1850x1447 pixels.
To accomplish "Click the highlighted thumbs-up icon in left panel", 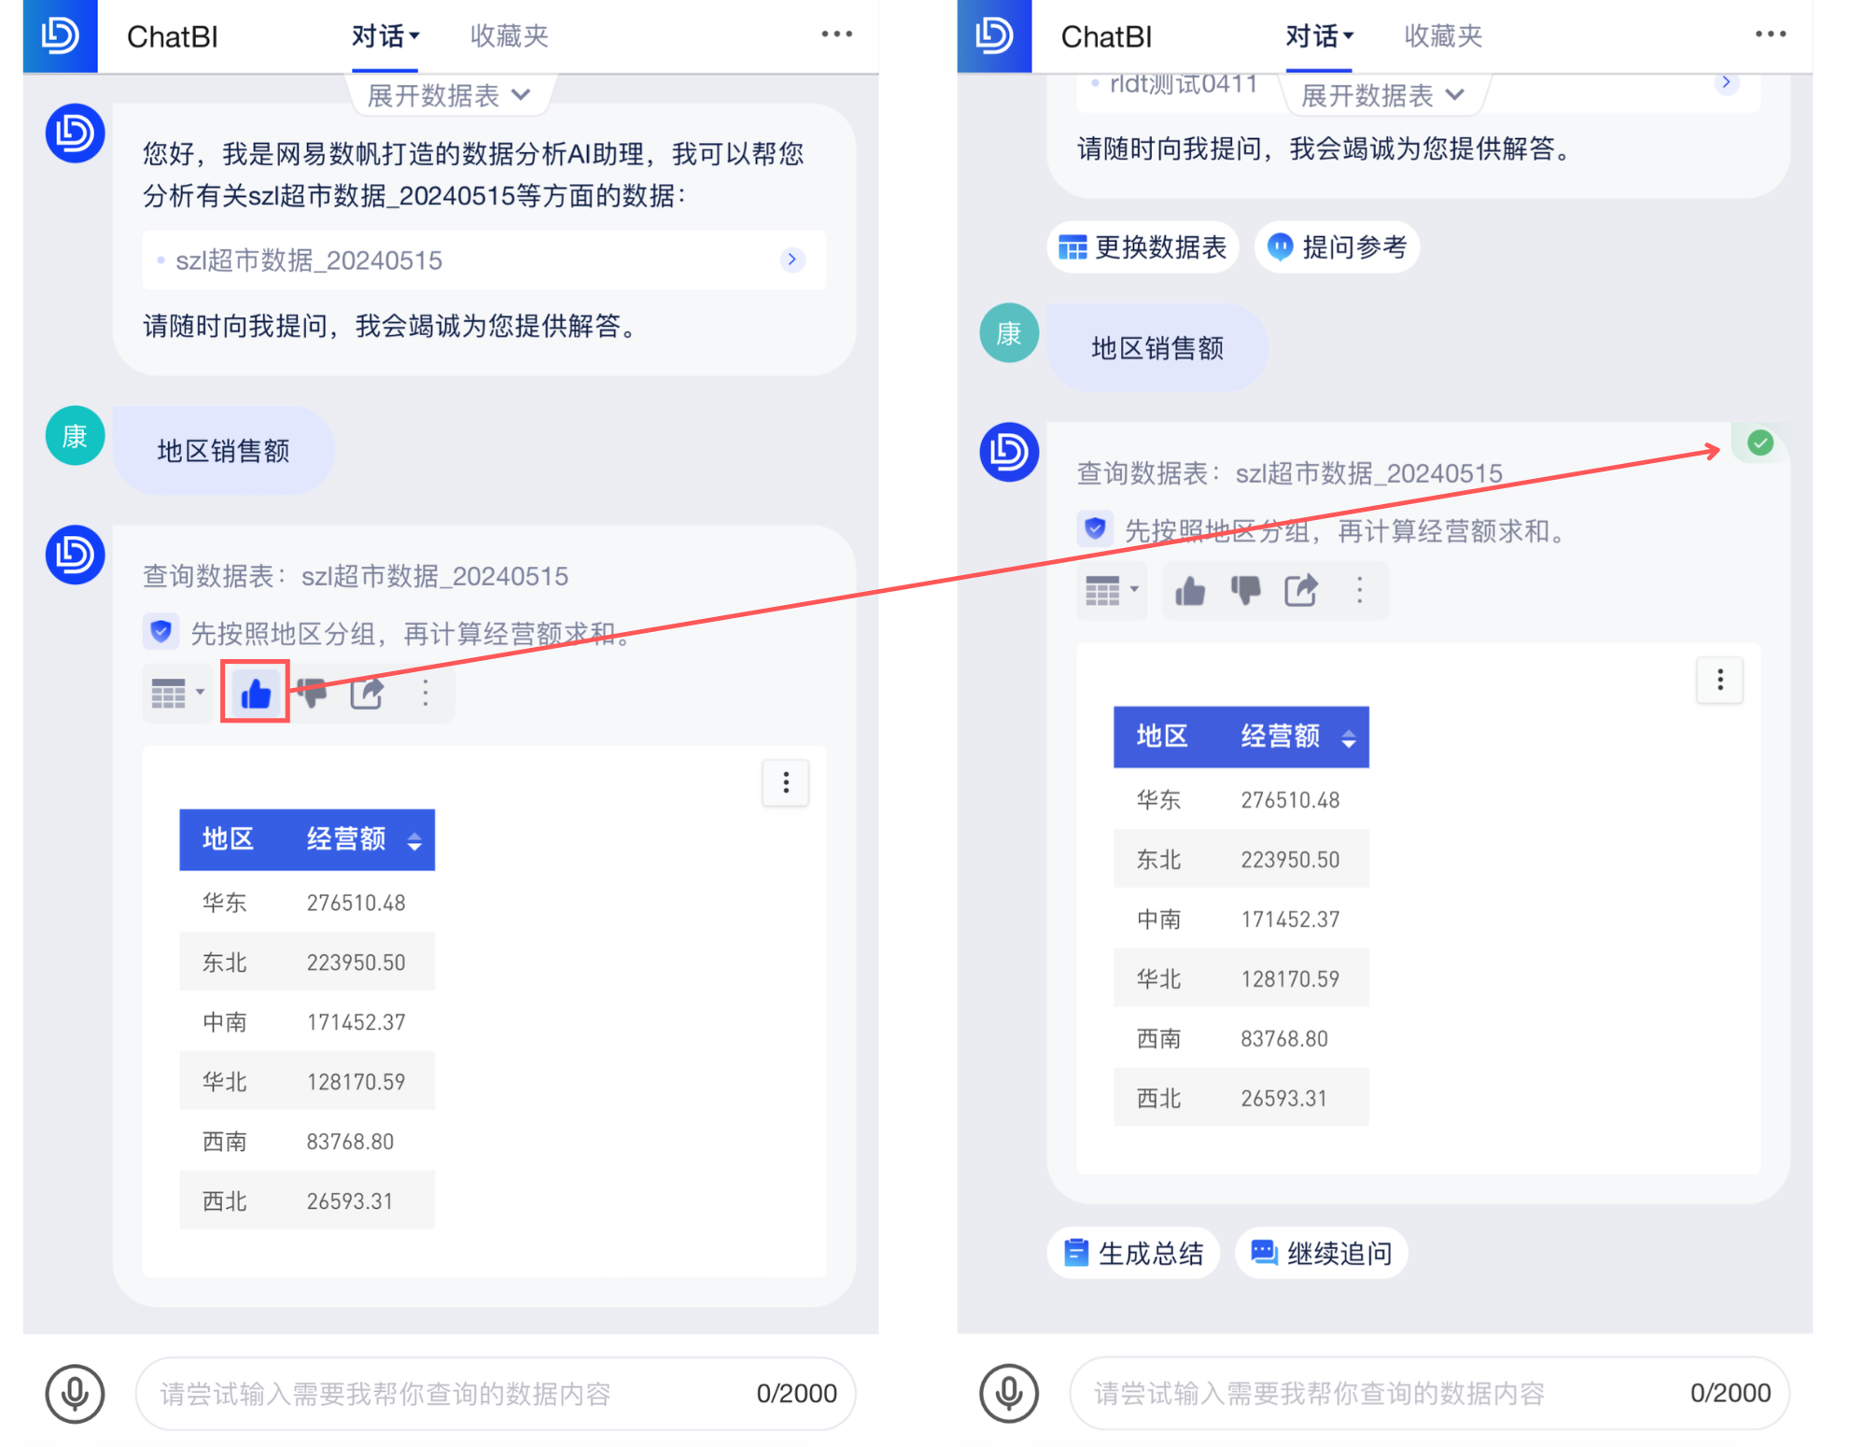I will [255, 693].
